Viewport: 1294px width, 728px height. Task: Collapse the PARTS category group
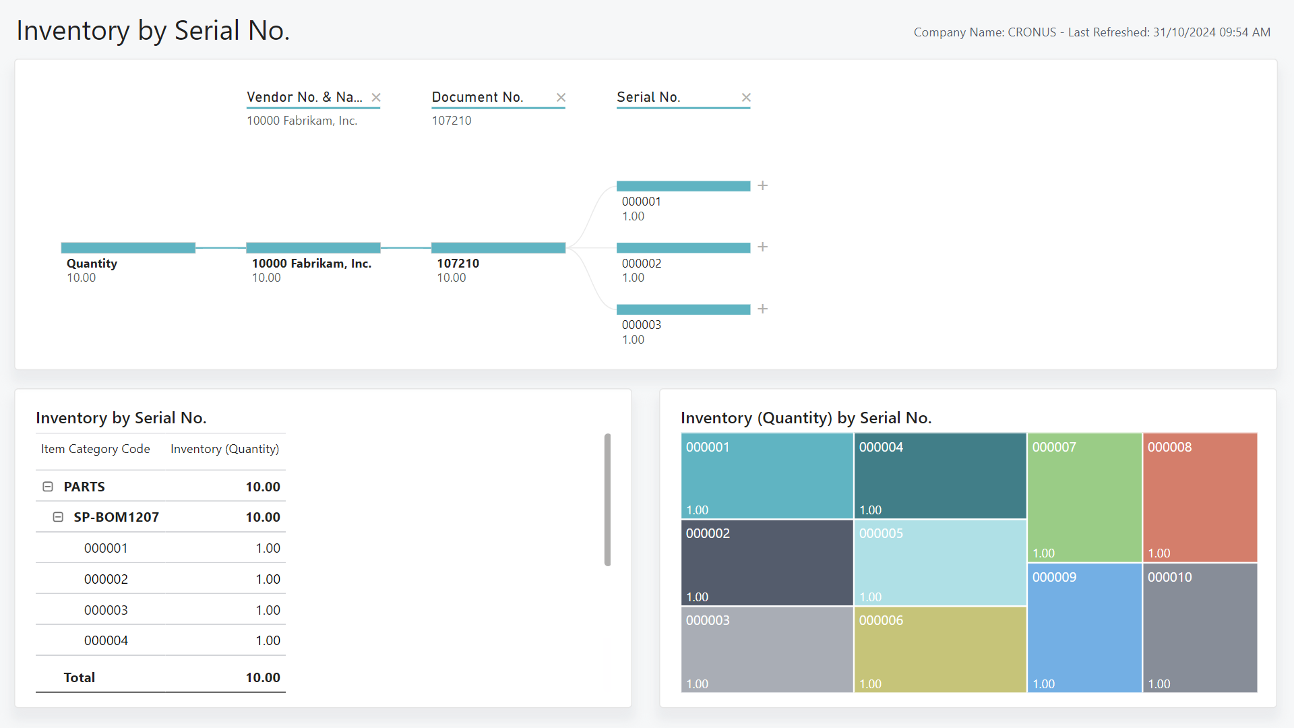click(47, 486)
